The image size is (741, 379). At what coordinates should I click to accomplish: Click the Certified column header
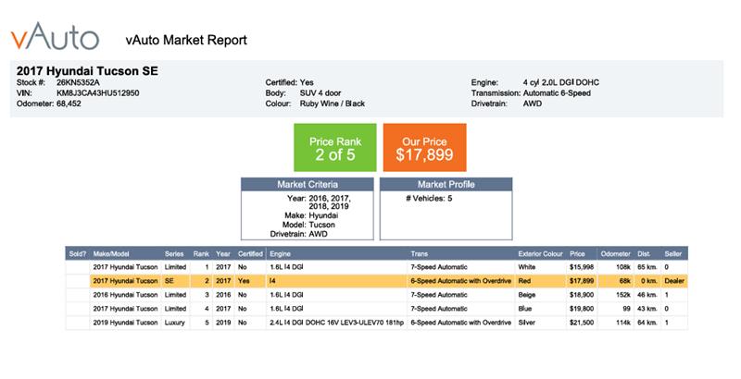tap(250, 253)
